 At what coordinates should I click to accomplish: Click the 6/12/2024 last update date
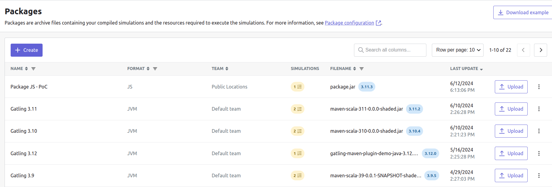(x=462, y=83)
